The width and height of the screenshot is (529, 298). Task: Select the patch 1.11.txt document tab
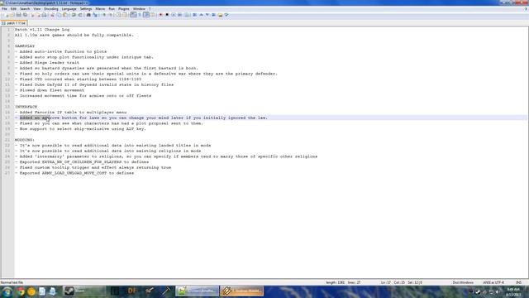pos(14,23)
